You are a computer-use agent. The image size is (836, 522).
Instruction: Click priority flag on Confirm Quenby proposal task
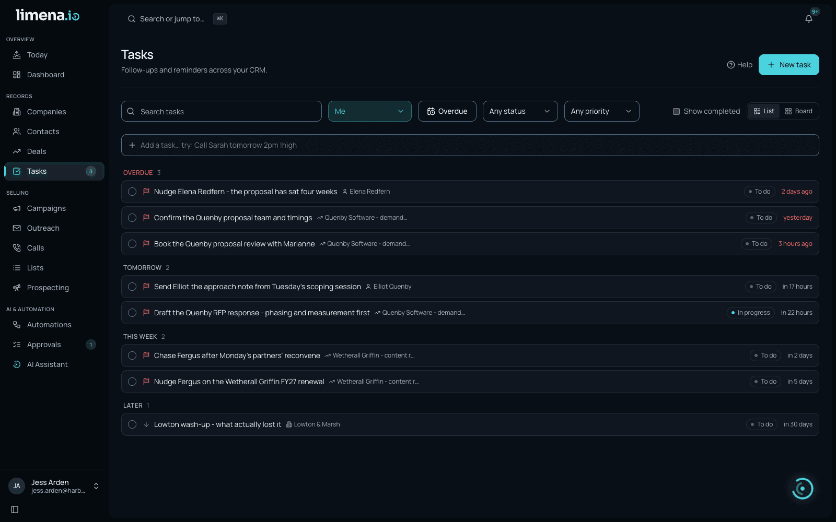coord(146,218)
